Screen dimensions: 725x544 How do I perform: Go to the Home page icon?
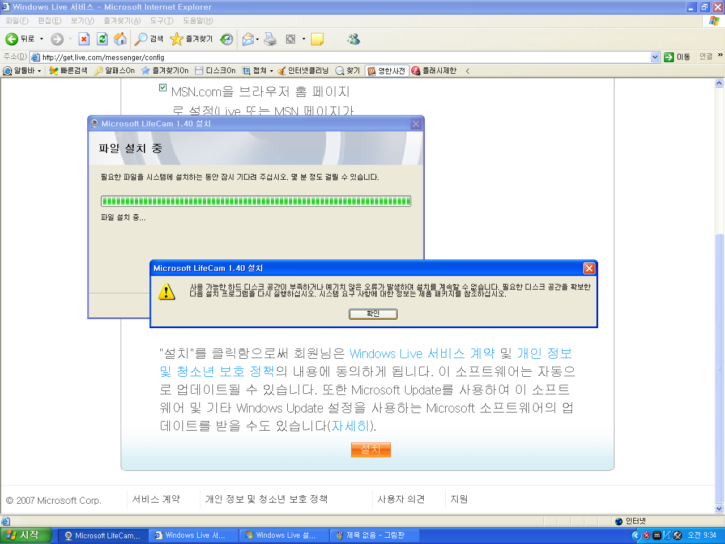(x=120, y=39)
